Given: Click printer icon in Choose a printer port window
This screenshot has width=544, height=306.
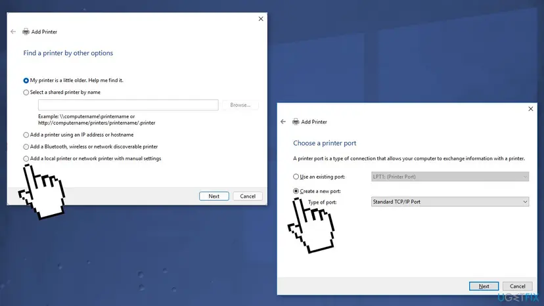Looking at the screenshot, I should (x=296, y=121).
